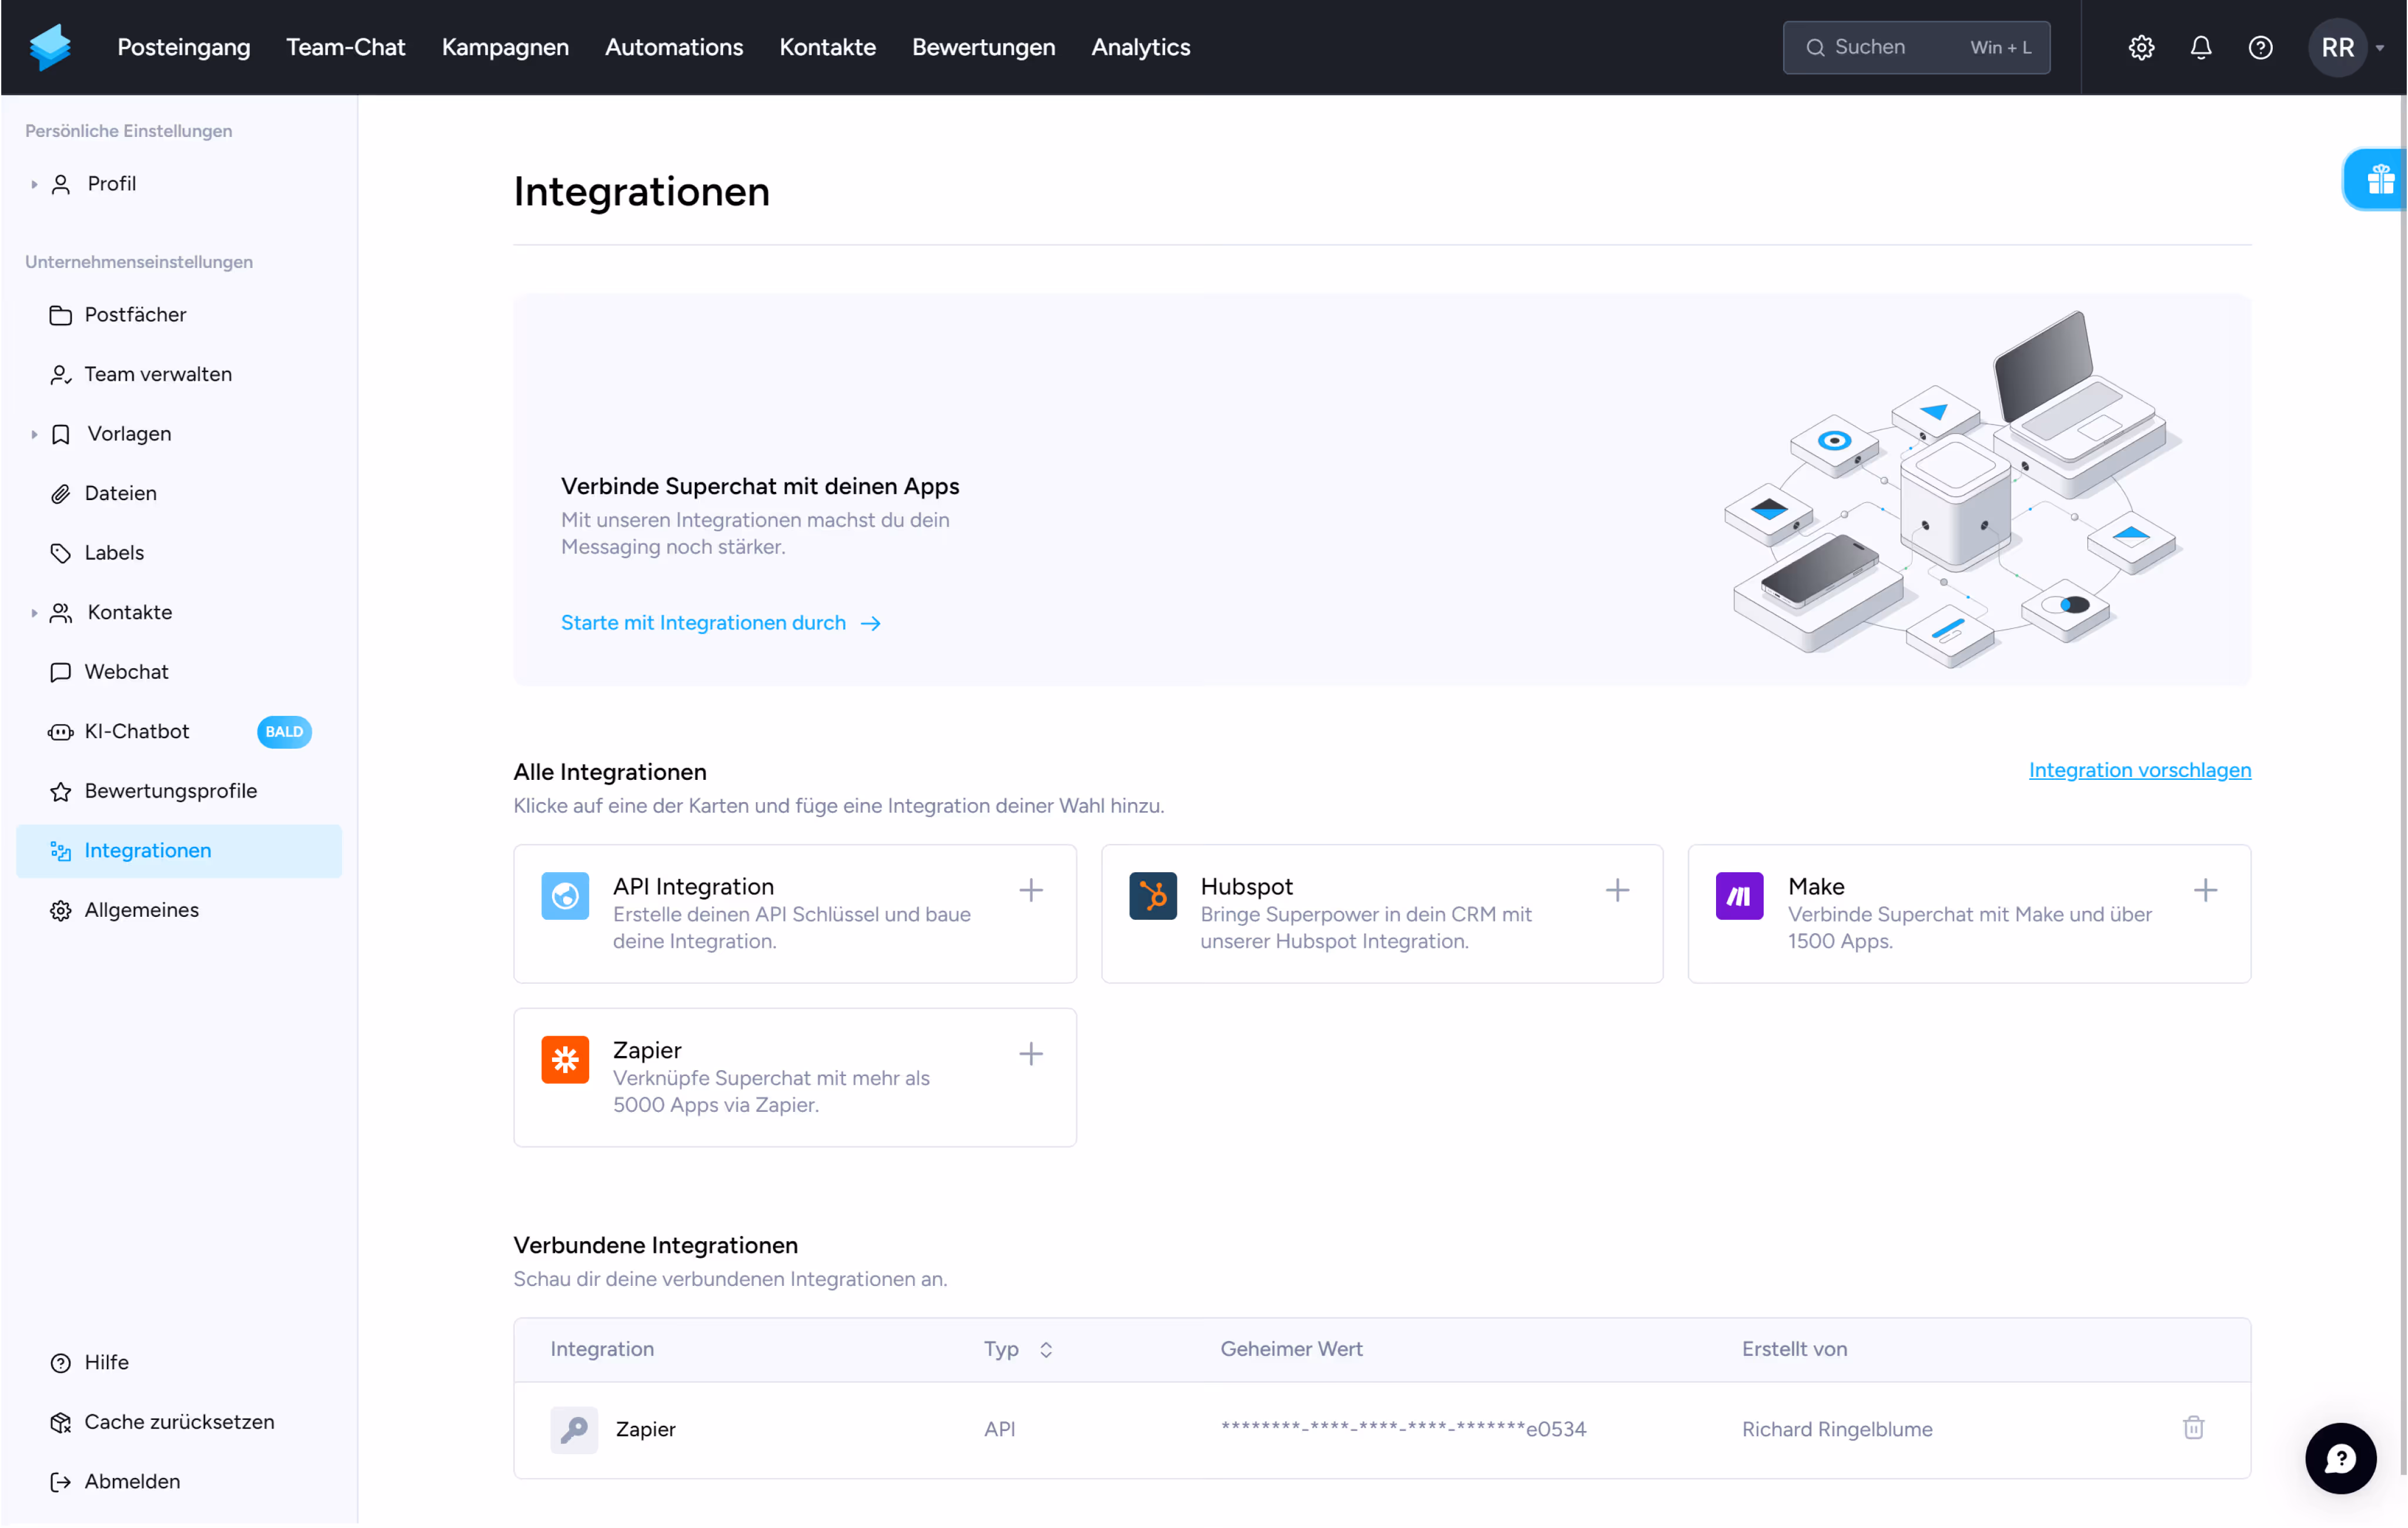Click the help question mark icon

2260,47
